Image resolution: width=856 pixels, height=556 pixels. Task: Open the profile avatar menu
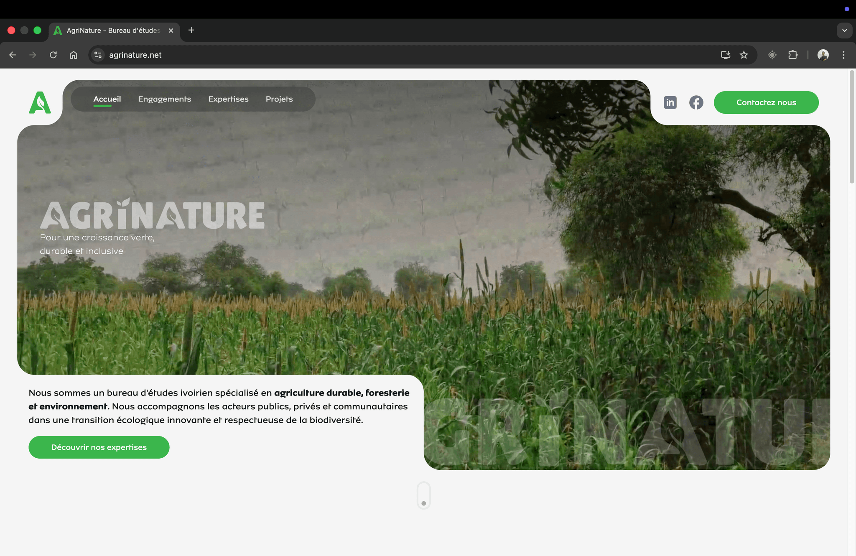coord(823,55)
